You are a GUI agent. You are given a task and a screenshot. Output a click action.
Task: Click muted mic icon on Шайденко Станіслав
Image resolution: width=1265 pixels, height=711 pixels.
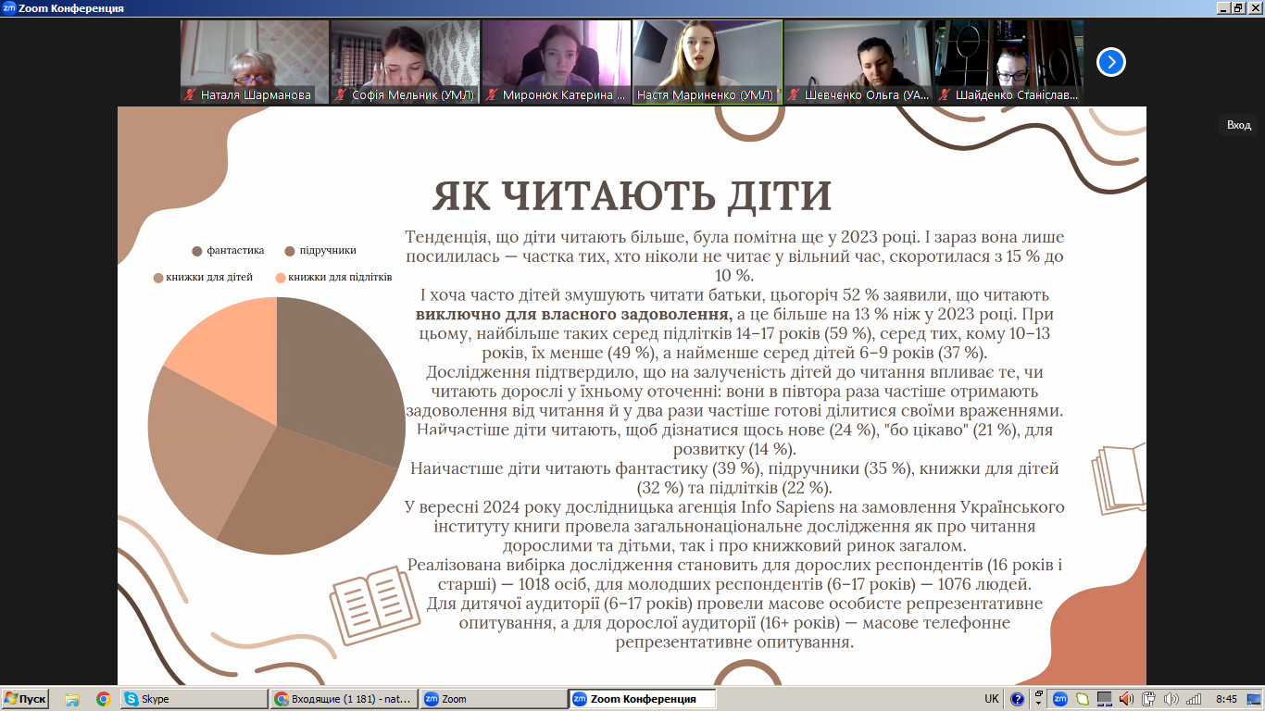click(x=944, y=94)
